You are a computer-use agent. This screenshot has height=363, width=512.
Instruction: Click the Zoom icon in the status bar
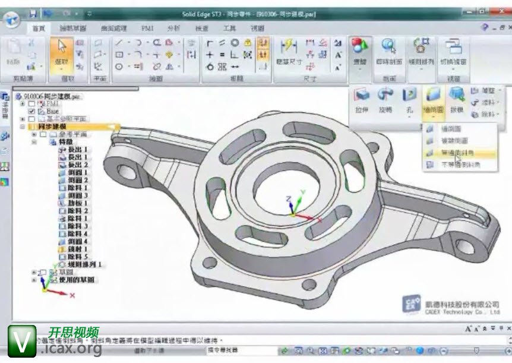tap(310, 351)
